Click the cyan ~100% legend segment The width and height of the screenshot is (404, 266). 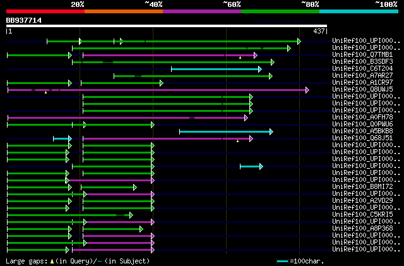point(359,11)
